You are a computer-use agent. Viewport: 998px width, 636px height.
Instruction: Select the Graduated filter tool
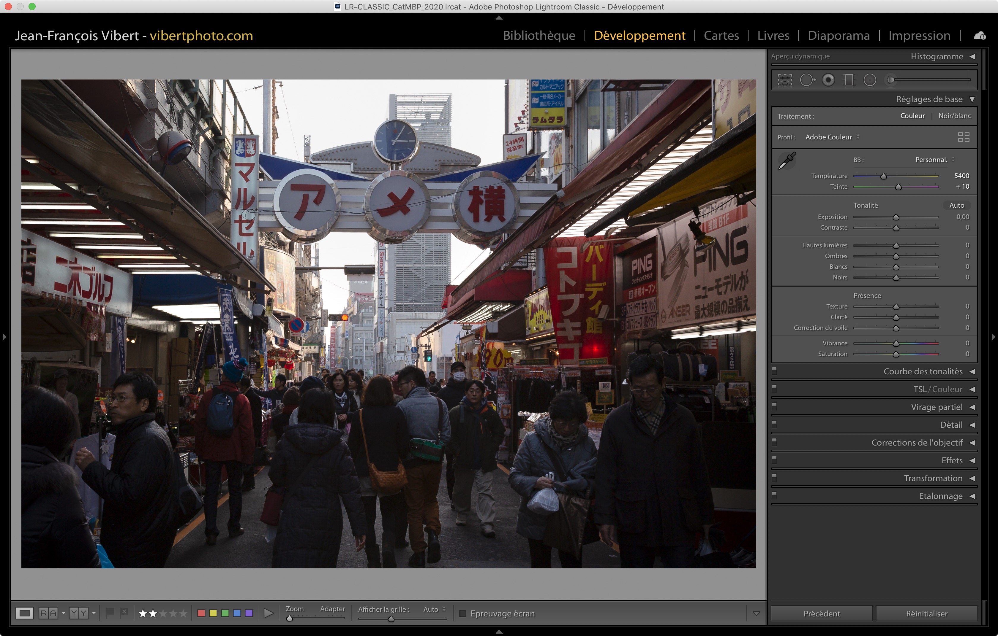click(x=849, y=80)
